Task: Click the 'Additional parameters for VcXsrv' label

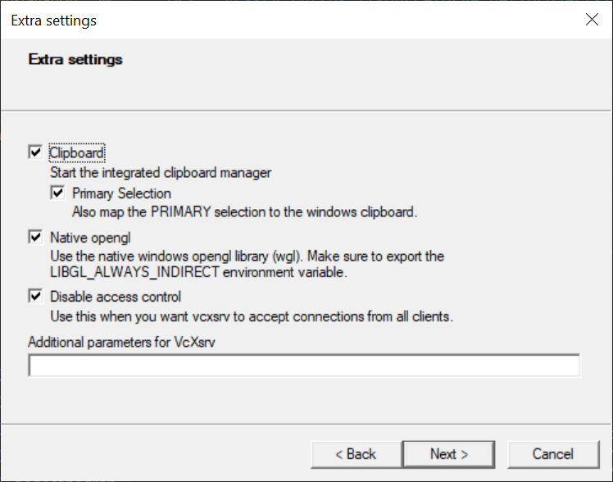Action: pyautogui.click(x=121, y=342)
